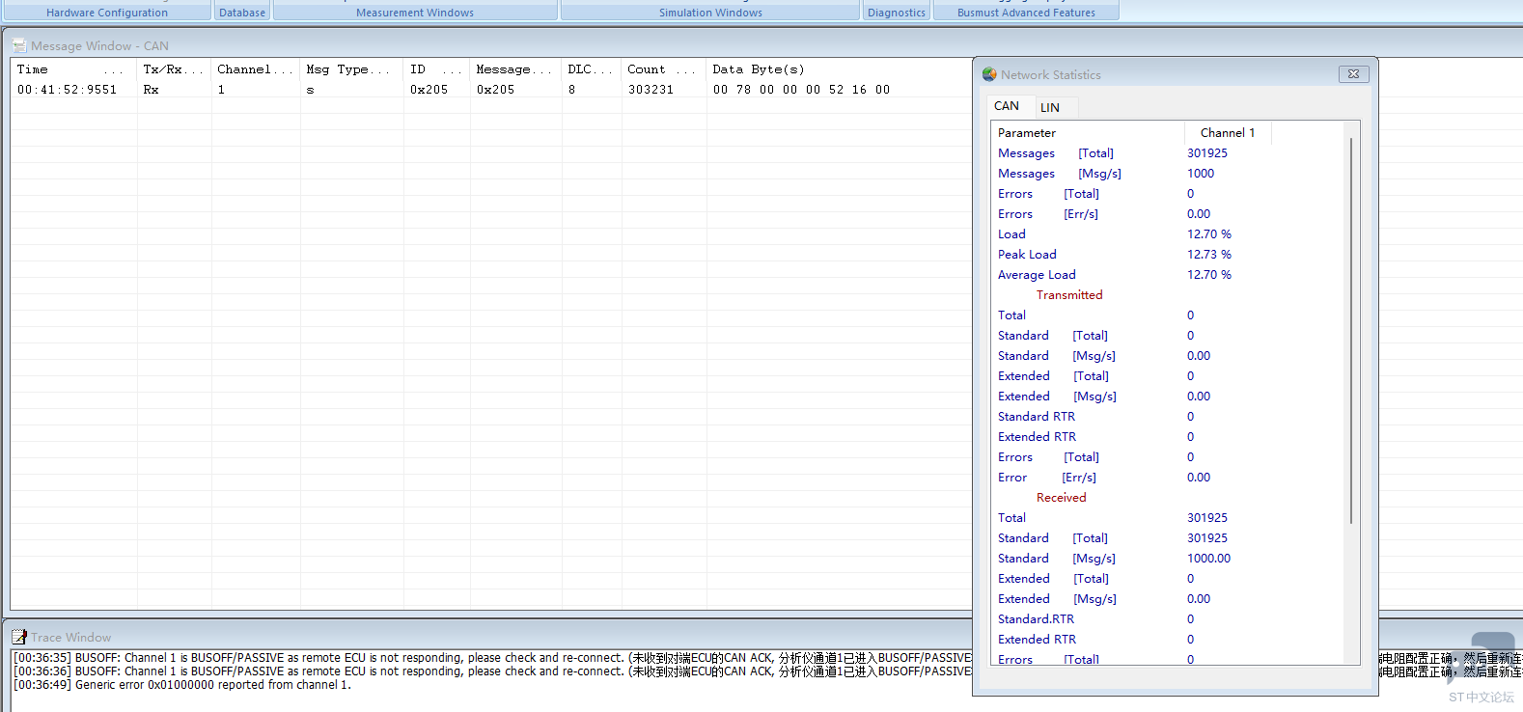Click the Count column header
The width and height of the screenshot is (1523, 712).
(663, 69)
